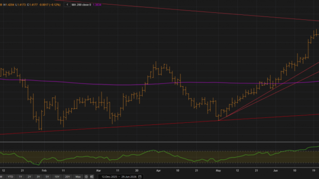Click the change value -0.0017 (-0.12%)
This screenshot has height=179, width=319.
pyautogui.click(x=50, y=4)
